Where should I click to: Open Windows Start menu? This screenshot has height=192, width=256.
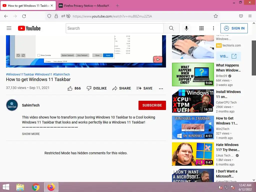6,187
